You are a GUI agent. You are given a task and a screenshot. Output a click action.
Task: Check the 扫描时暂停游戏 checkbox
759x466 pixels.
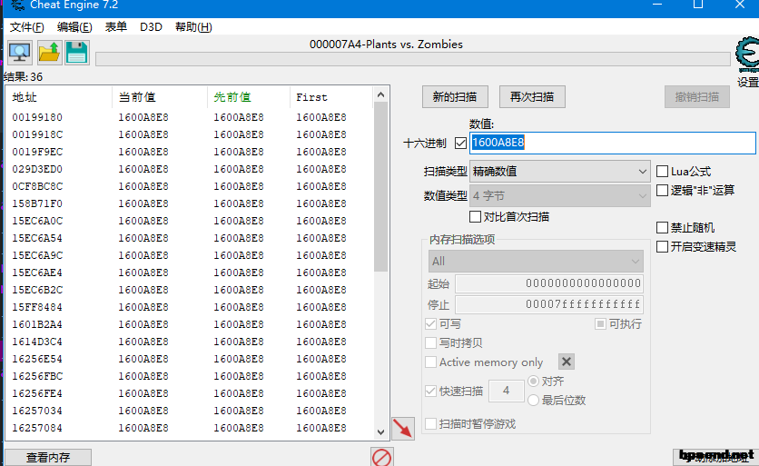[430, 424]
